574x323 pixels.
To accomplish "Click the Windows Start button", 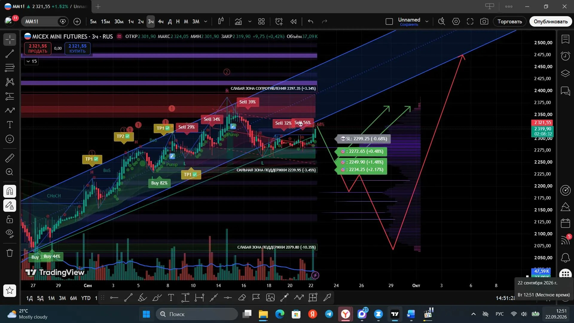I will [146, 314].
